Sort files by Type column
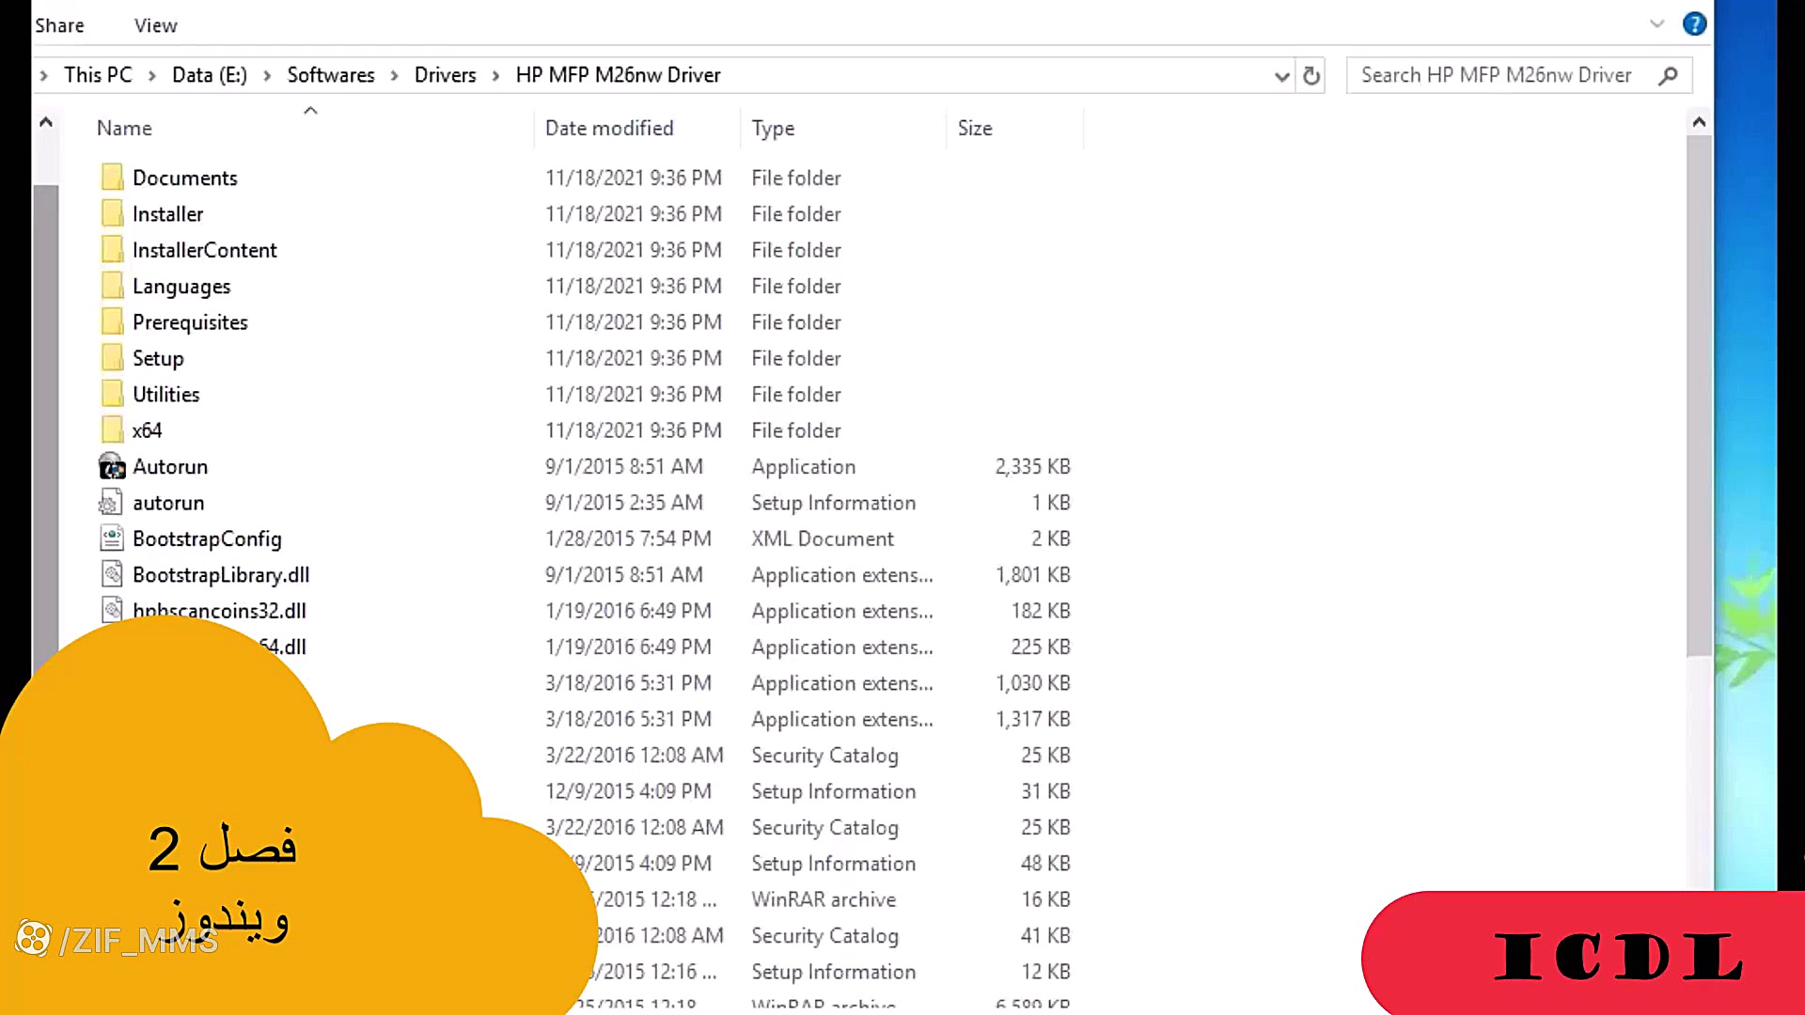This screenshot has height=1015, width=1805. [x=773, y=128]
